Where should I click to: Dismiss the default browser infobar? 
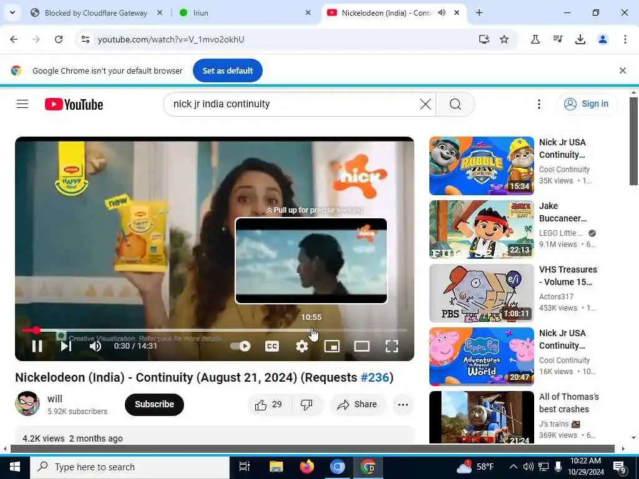pos(622,70)
